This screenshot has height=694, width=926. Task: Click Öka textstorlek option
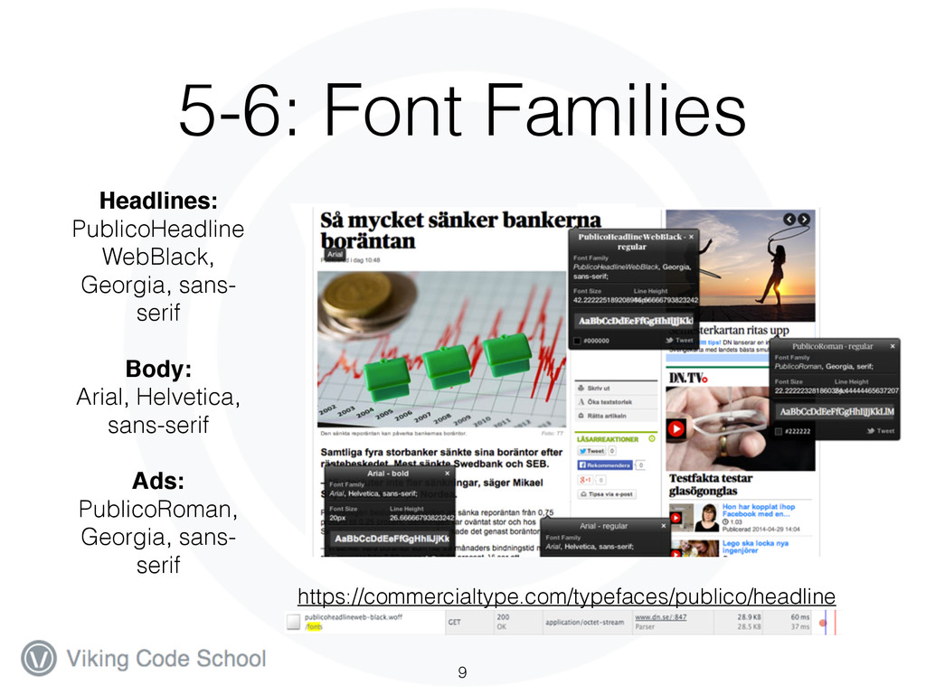(x=616, y=402)
